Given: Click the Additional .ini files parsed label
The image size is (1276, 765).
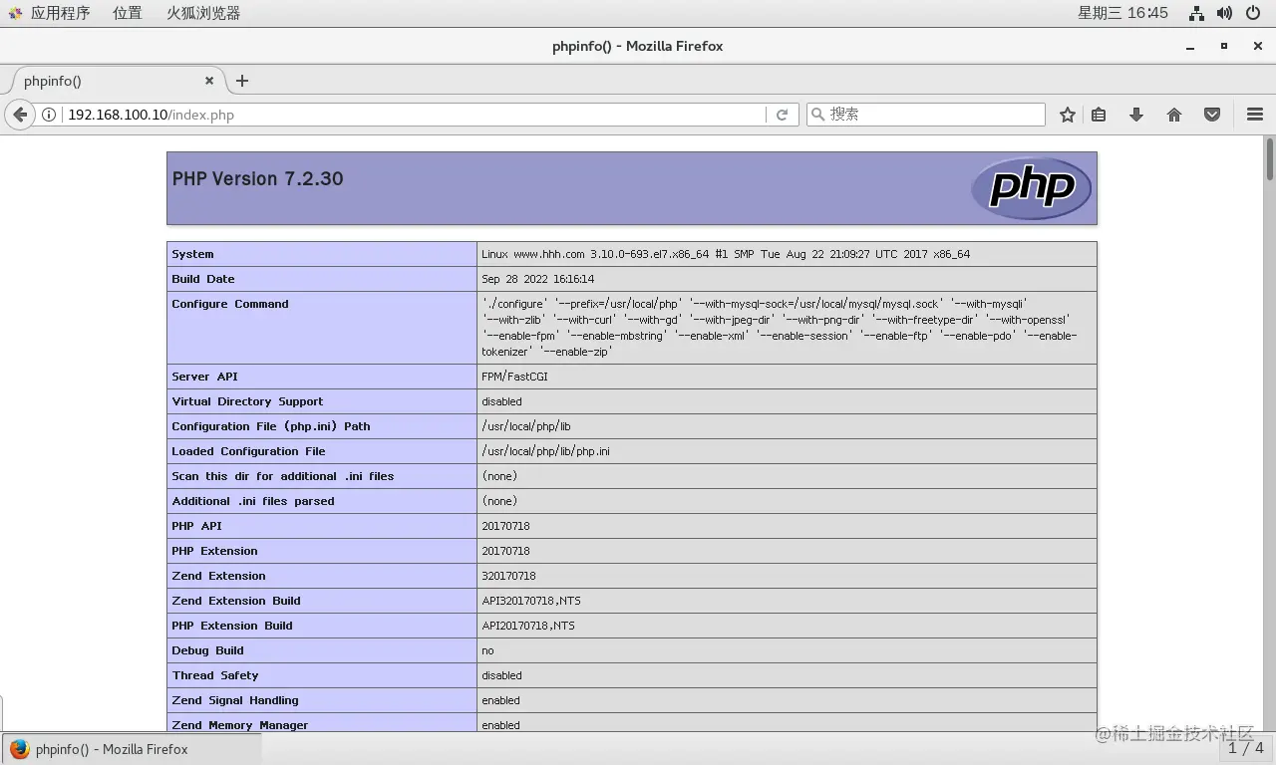Looking at the screenshot, I should pyautogui.click(x=253, y=501).
